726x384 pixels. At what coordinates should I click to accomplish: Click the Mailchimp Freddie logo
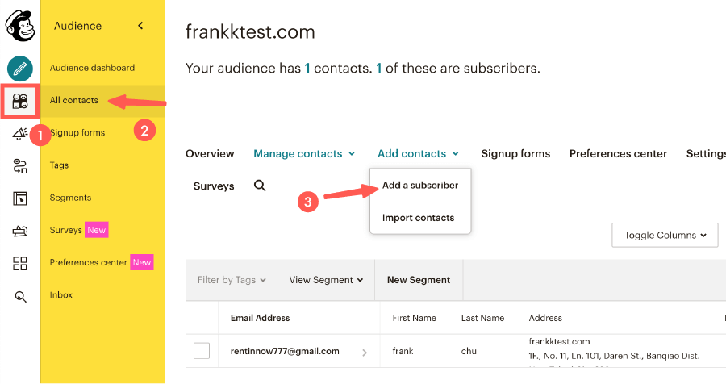pyautogui.click(x=20, y=26)
